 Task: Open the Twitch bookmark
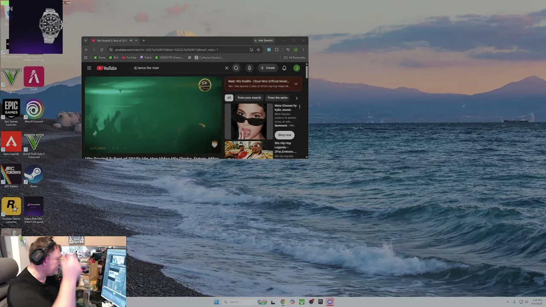click(x=146, y=58)
